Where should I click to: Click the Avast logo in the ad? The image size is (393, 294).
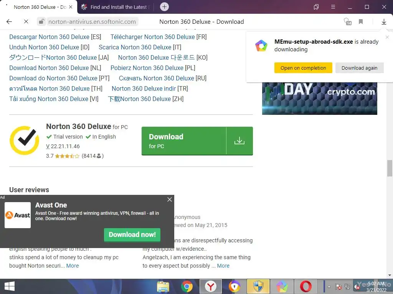click(x=18, y=215)
